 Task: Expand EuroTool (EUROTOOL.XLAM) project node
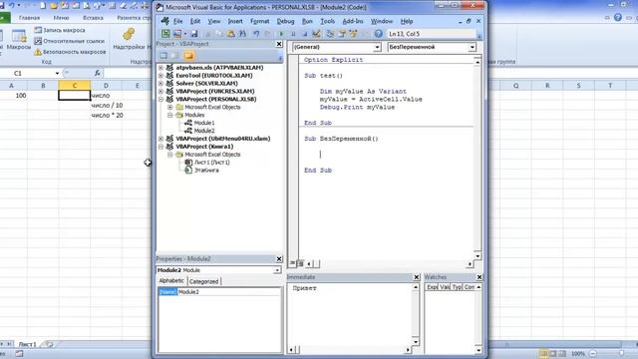(160, 76)
